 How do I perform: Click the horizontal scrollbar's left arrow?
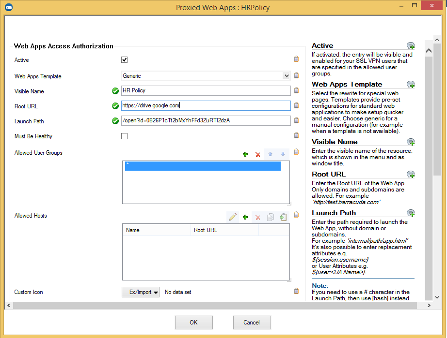9,305
